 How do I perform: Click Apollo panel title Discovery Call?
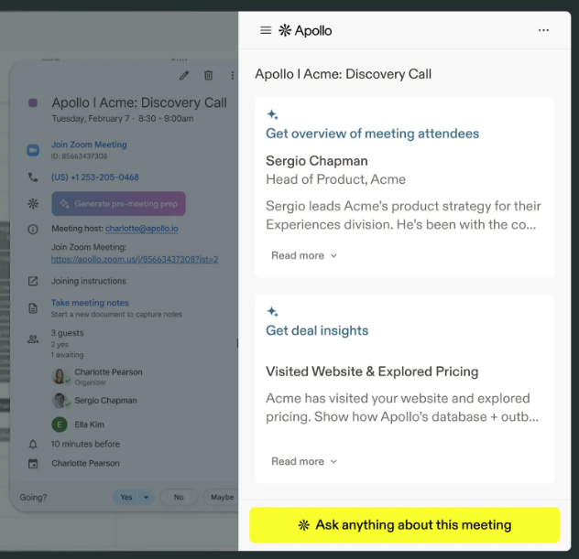(343, 74)
